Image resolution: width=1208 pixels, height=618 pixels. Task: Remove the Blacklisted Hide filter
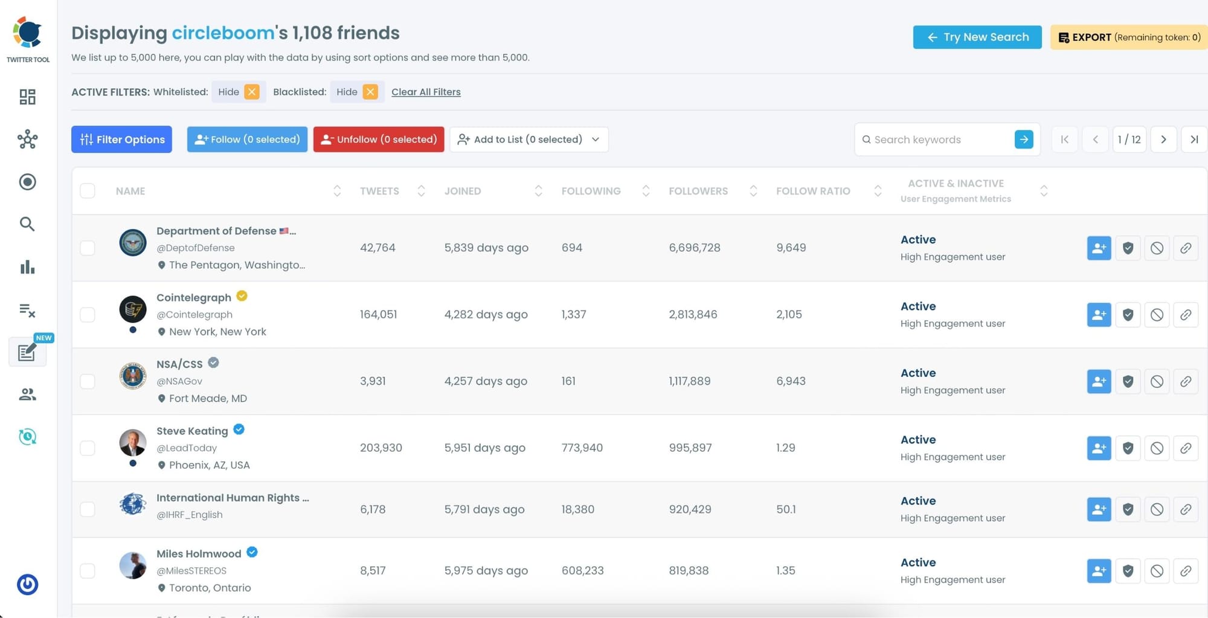pos(370,92)
